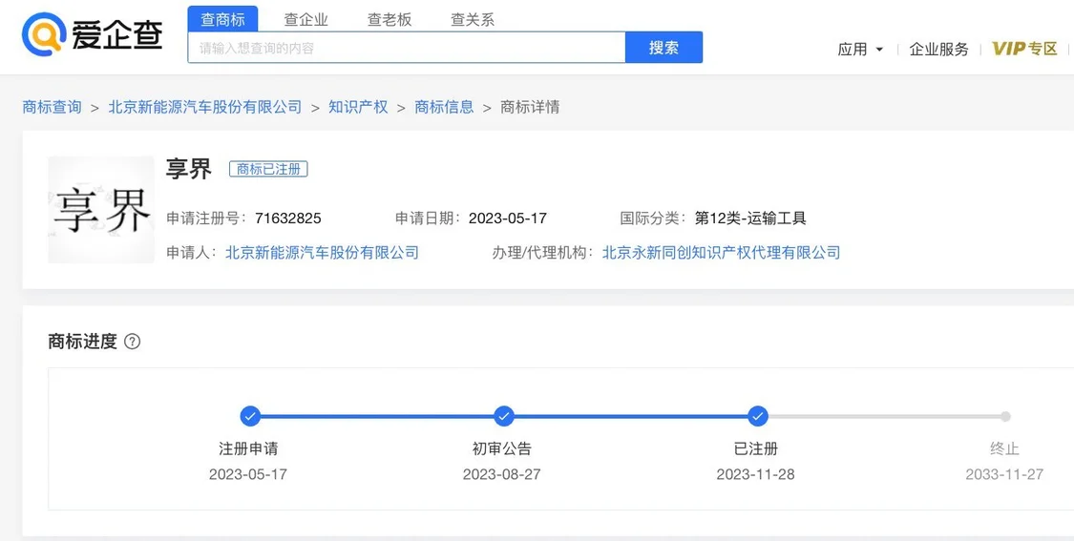This screenshot has width=1074, height=541.
Task: Click the 注册申请 checkmark step
Action: click(x=250, y=416)
